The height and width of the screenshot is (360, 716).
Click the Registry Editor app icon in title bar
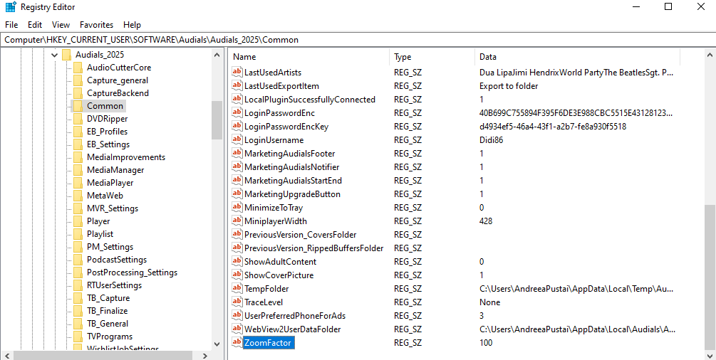coord(9,7)
